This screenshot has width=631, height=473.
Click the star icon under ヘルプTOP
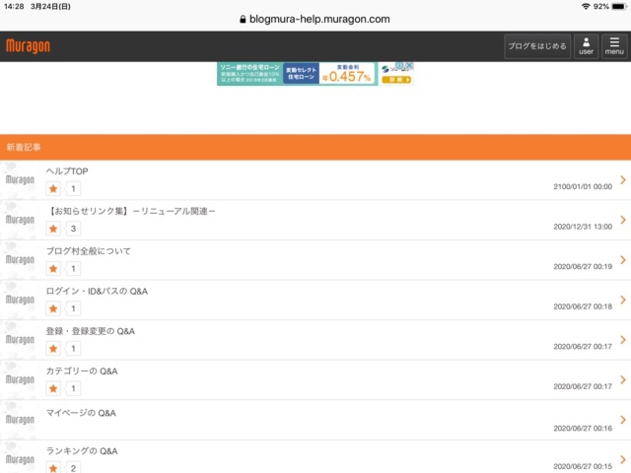pyautogui.click(x=53, y=189)
